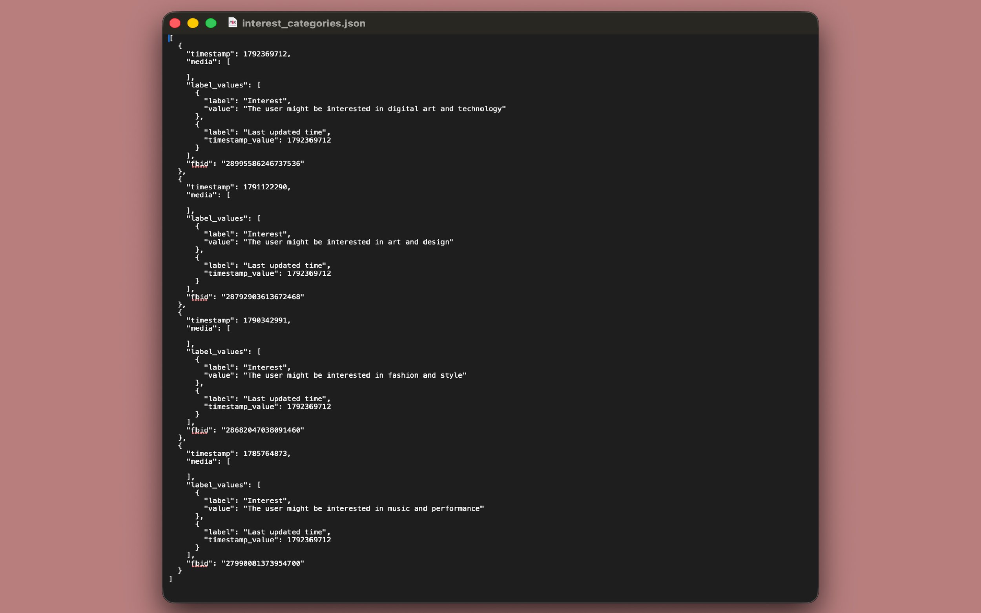
Task: Click the interest_categories.json file icon in title bar
Action: click(x=232, y=23)
